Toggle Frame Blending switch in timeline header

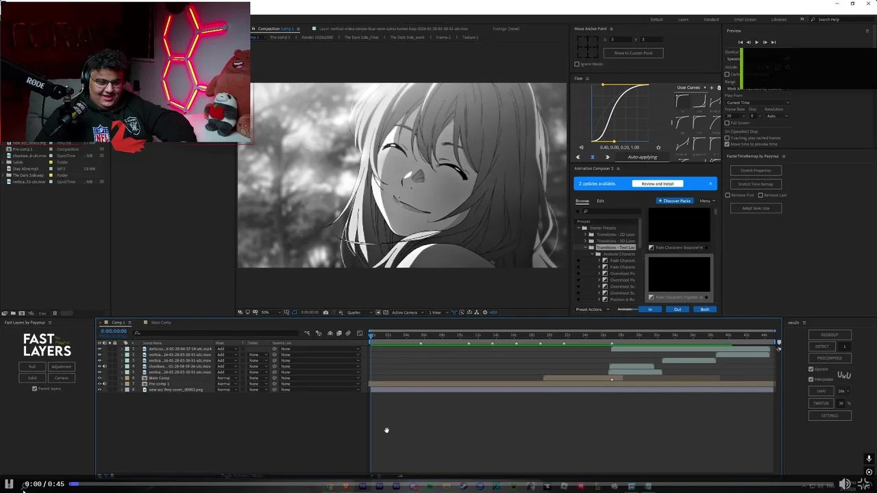click(x=338, y=333)
